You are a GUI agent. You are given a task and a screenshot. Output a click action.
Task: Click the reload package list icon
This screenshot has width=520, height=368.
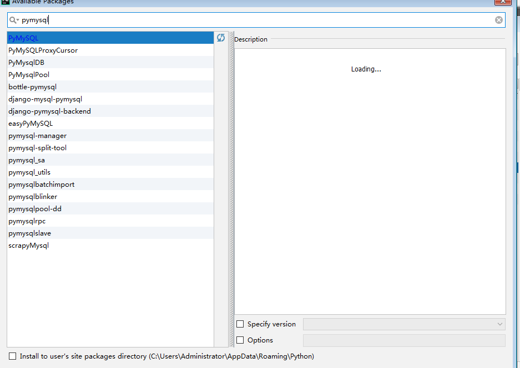tap(221, 38)
